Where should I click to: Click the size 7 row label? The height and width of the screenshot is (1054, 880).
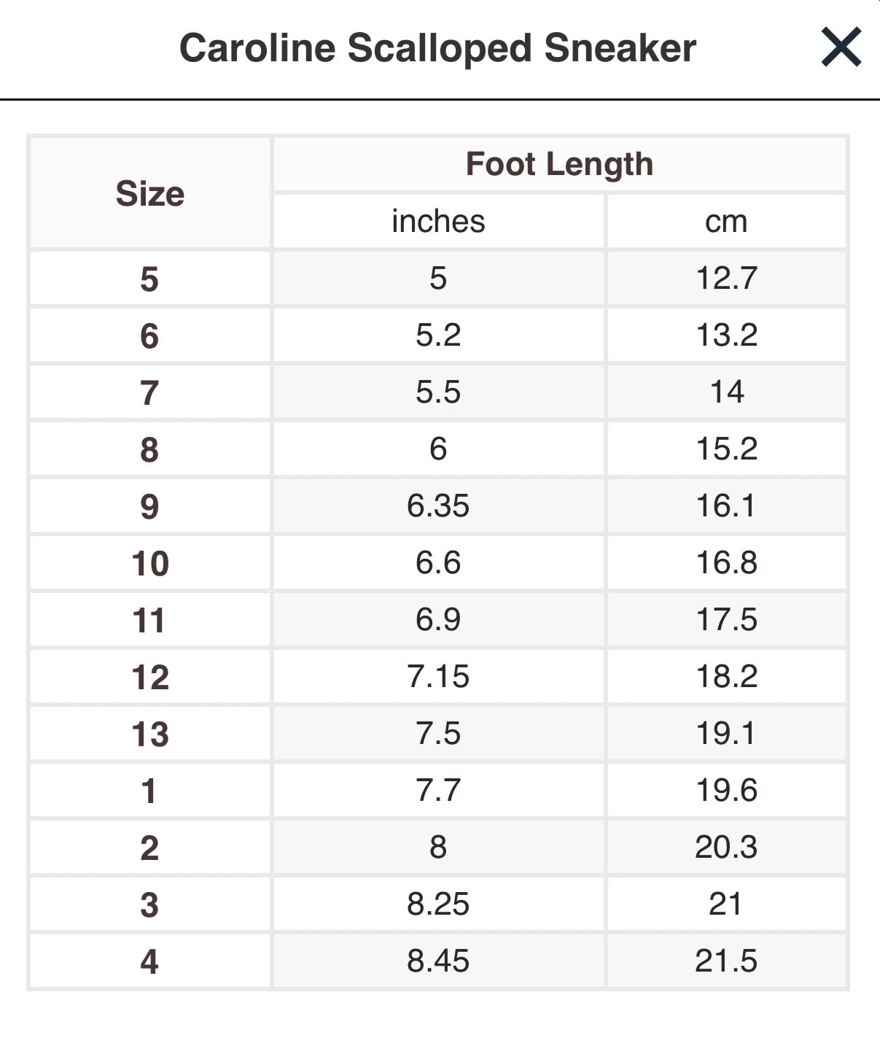click(149, 392)
